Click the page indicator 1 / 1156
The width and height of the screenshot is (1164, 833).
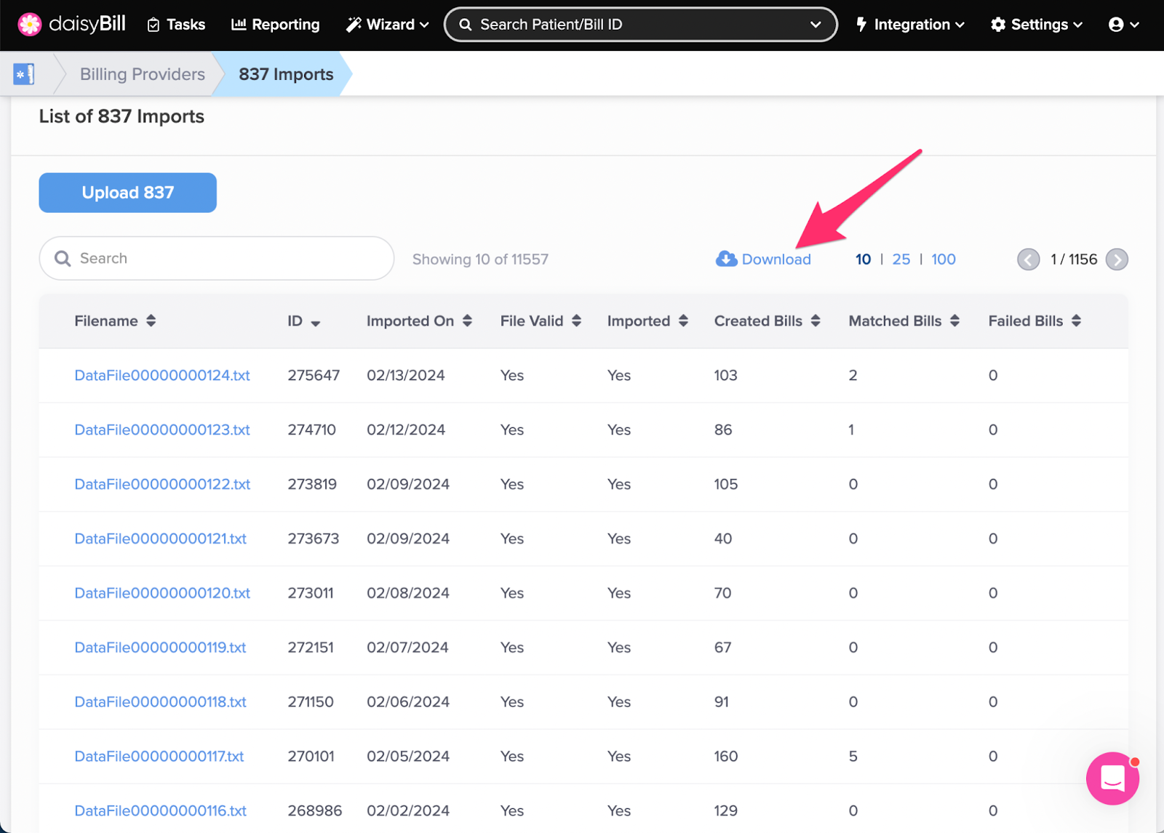[x=1074, y=259]
